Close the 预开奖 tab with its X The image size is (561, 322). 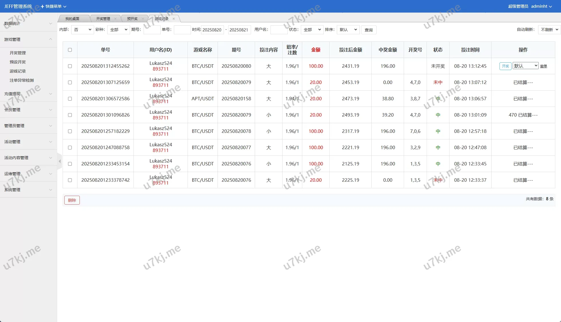[143, 19]
